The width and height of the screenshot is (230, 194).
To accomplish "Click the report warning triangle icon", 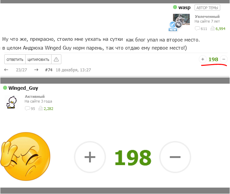I will (56, 59).
